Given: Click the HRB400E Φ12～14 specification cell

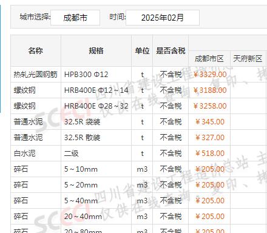Looking at the screenshot, I should (x=96, y=90).
